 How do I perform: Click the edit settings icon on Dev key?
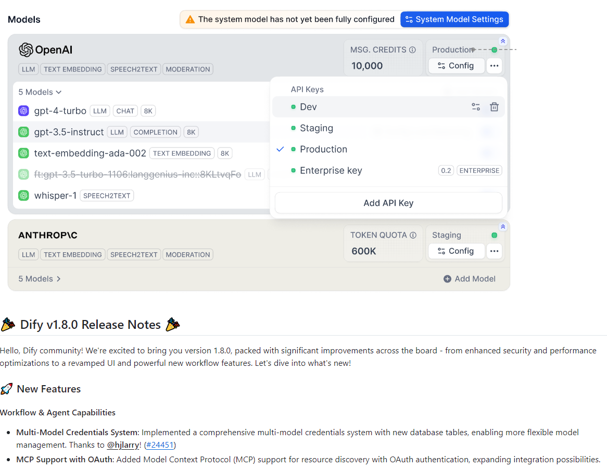tap(475, 107)
